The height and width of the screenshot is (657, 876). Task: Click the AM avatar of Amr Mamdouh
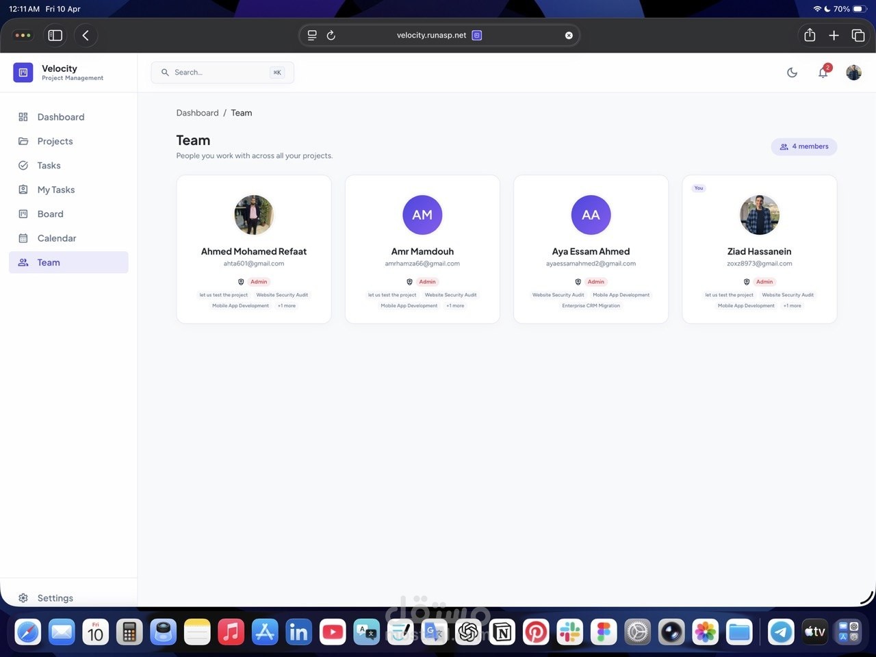click(422, 215)
